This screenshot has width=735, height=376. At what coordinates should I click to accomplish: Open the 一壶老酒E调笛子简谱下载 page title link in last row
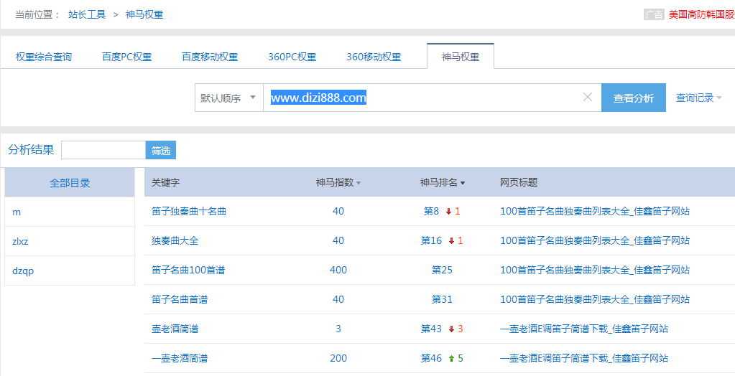click(583, 358)
